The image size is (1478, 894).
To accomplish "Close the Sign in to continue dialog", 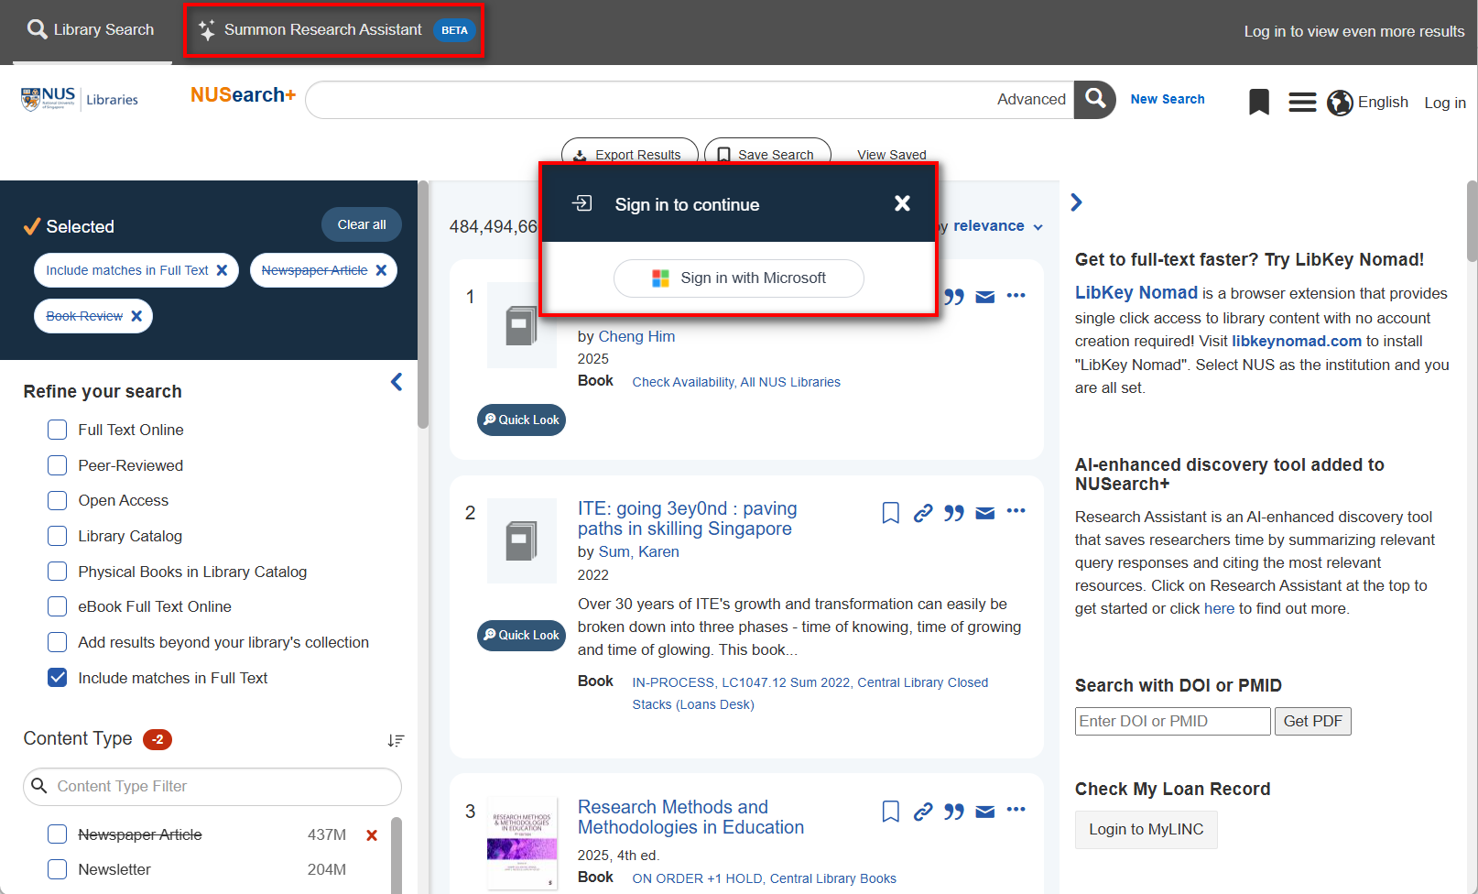I will 902,203.
